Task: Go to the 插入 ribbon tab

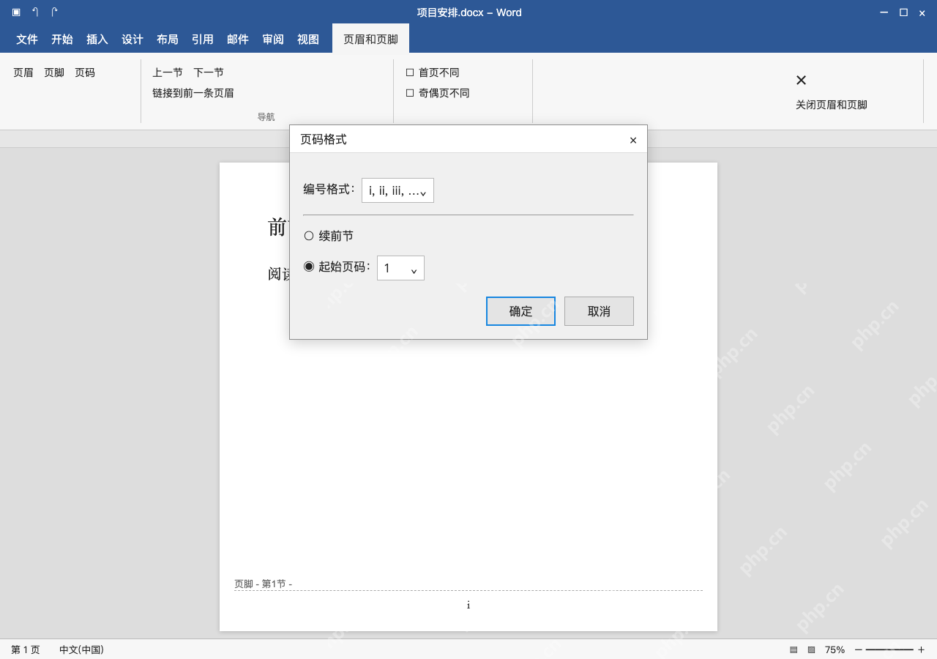Action: [x=97, y=40]
